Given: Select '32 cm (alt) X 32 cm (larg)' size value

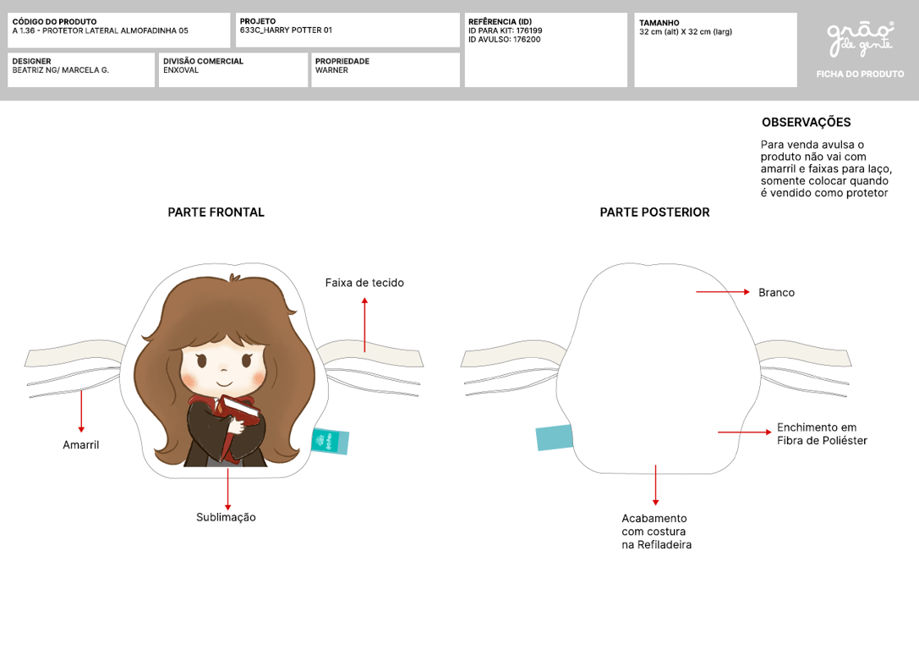Looking at the screenshot, I should click(x=685, y=31).
